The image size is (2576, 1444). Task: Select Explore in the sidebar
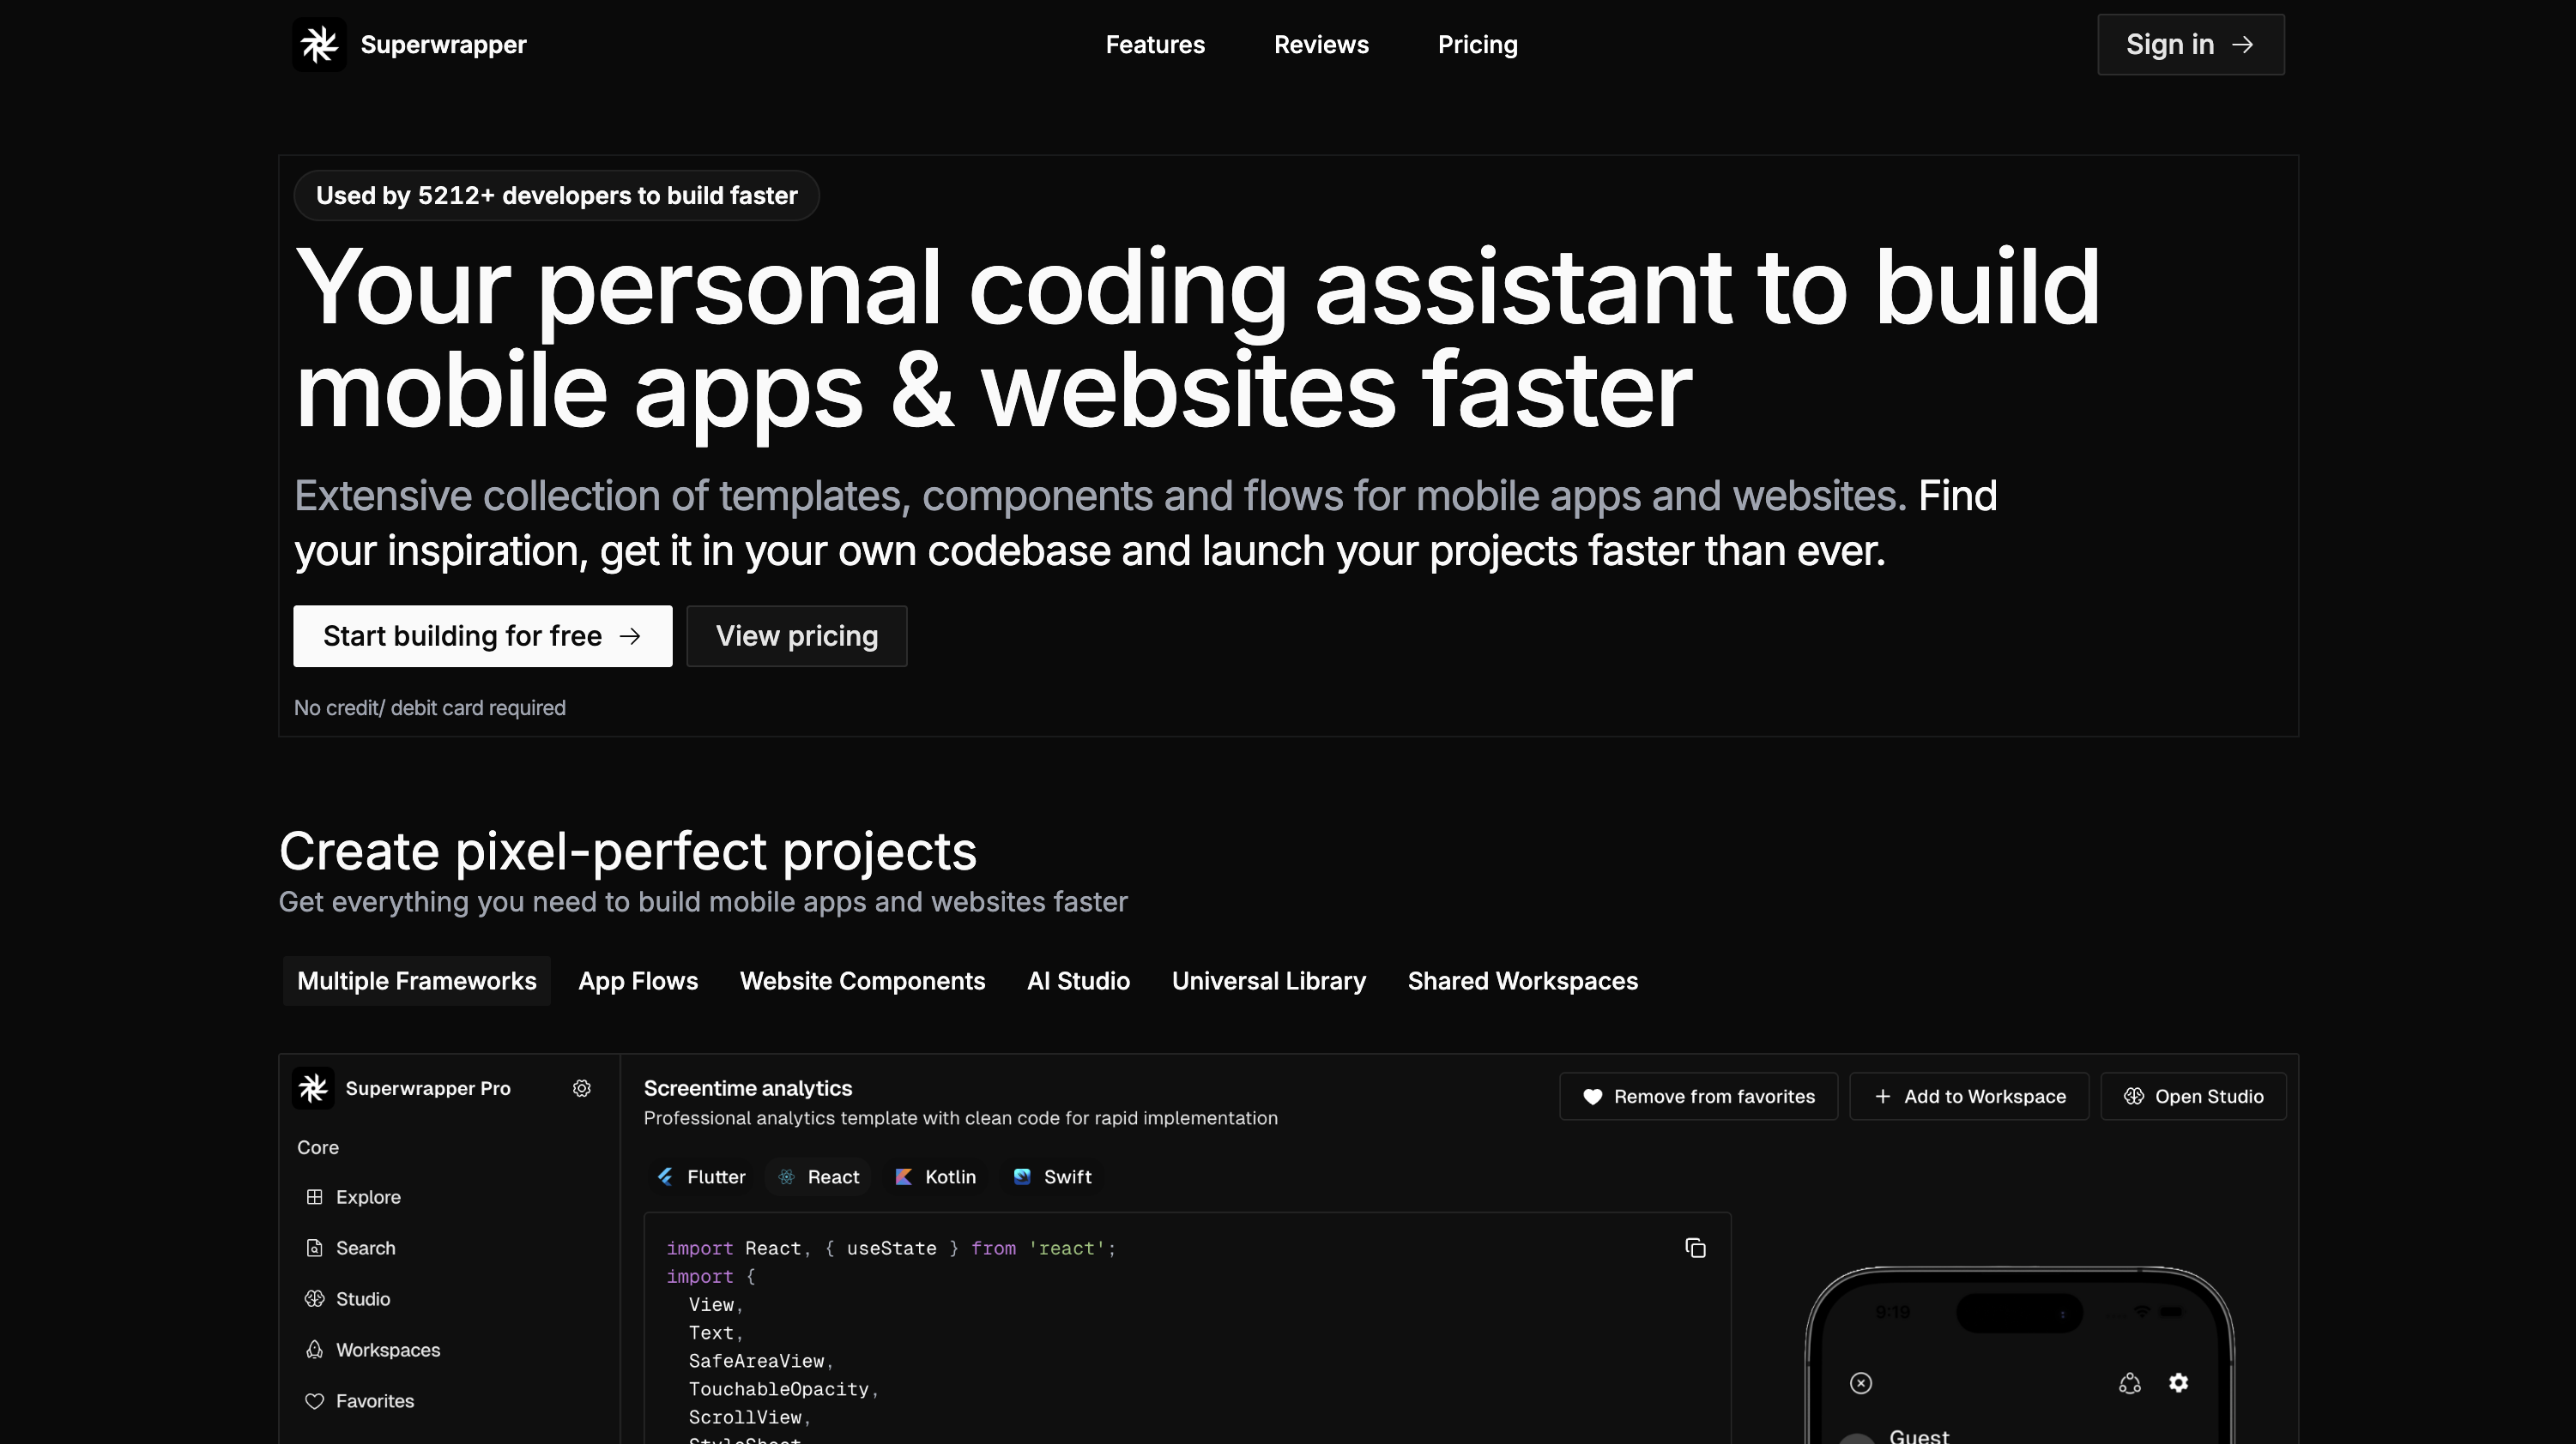point(368,1196)
